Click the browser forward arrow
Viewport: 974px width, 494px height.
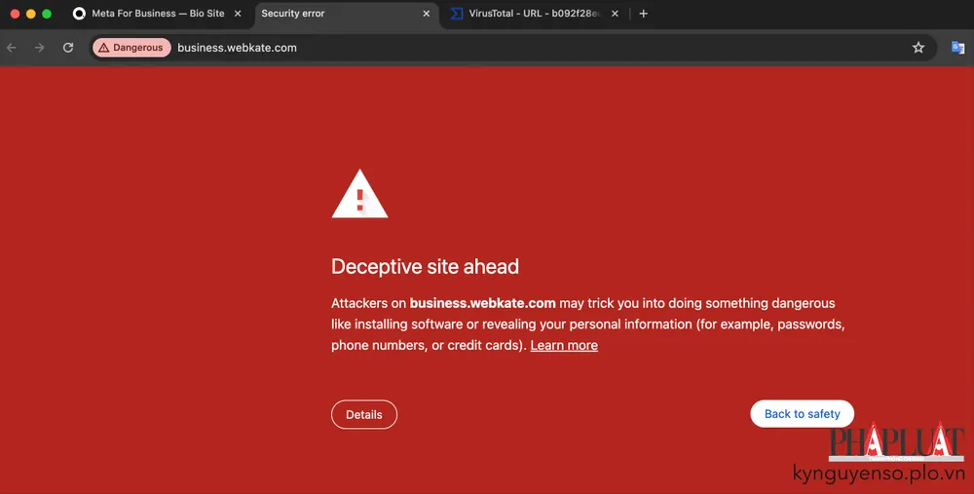click(x=40, y=48)
